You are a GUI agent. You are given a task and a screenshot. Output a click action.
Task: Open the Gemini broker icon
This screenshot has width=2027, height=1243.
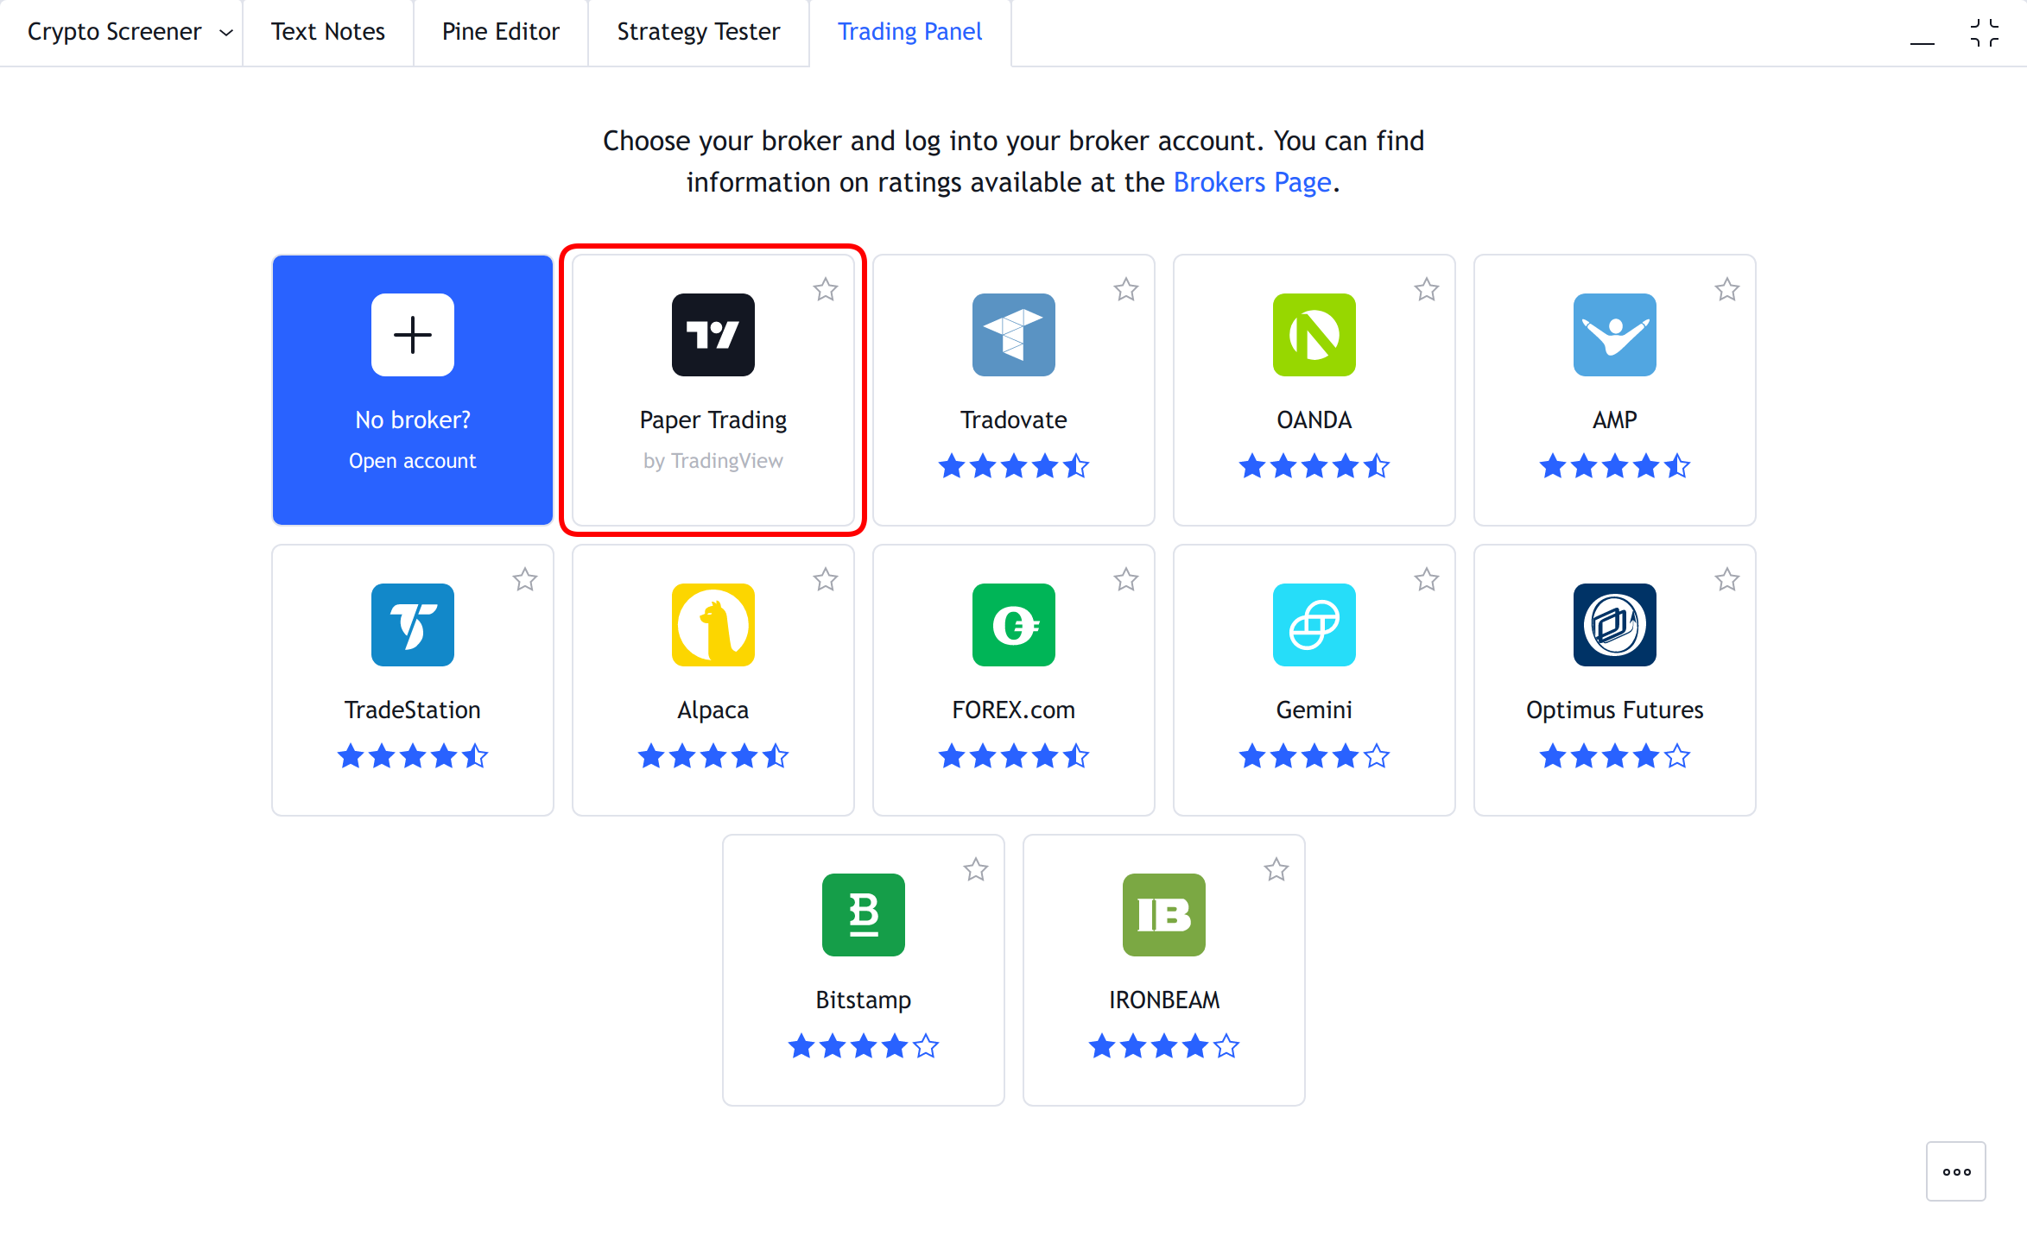pos(1314,625)
